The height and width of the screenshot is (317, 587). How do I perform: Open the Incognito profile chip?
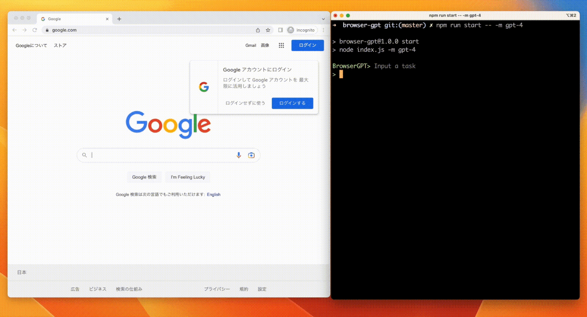(302, 30)
